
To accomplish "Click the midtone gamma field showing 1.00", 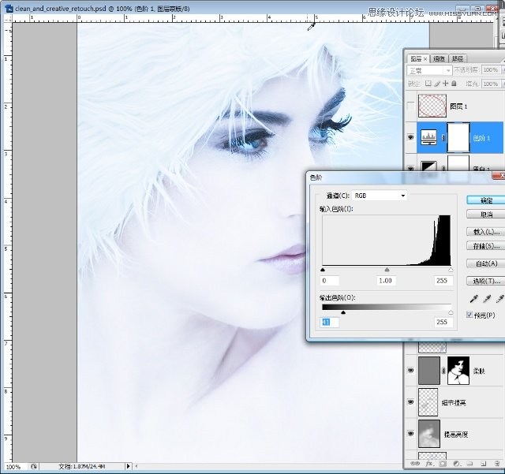I will [x=386, y=281].
